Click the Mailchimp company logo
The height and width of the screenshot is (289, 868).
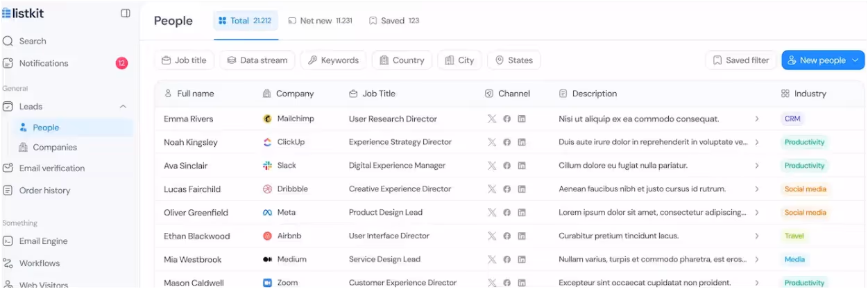tap(268, 119)
